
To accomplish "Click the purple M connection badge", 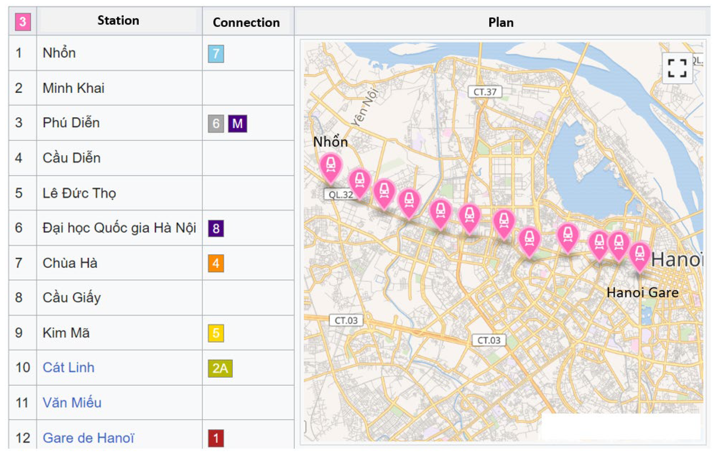I will [237, 123].
